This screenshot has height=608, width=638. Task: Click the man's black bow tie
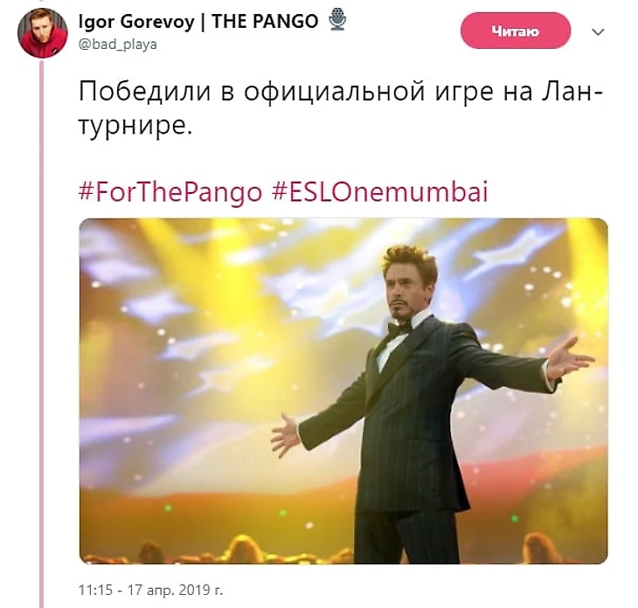(399, 328)
